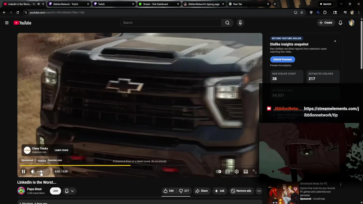Bookmark this page with the star
The width and height of the screenshot is (363, 204).
click(x=302, y=12)
